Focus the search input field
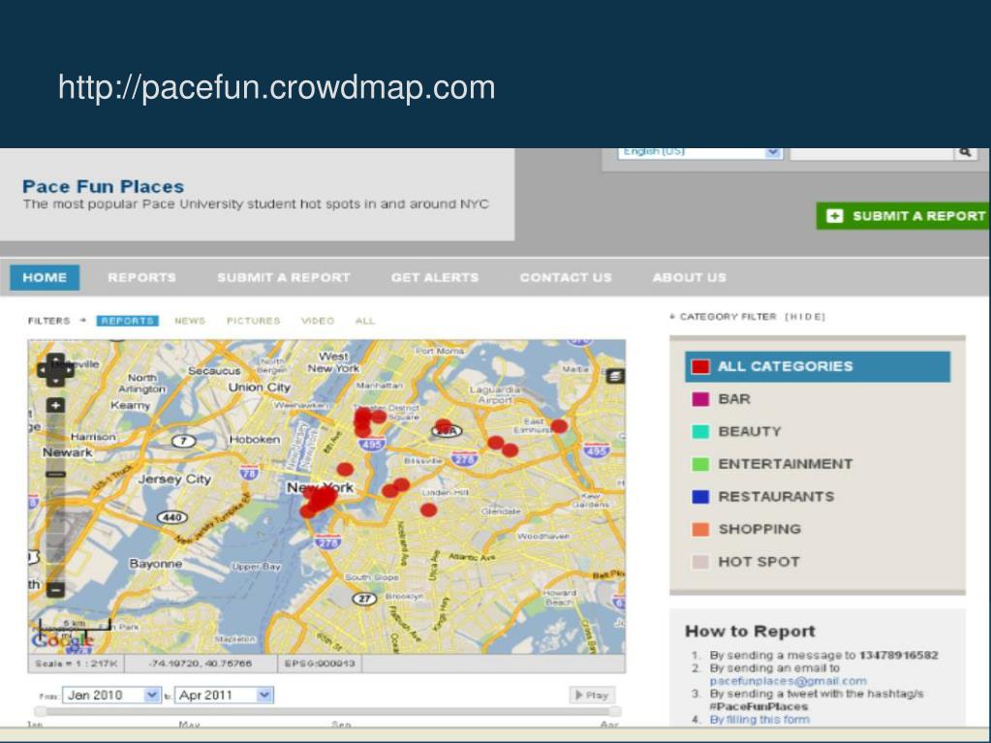 pos(872,152)
